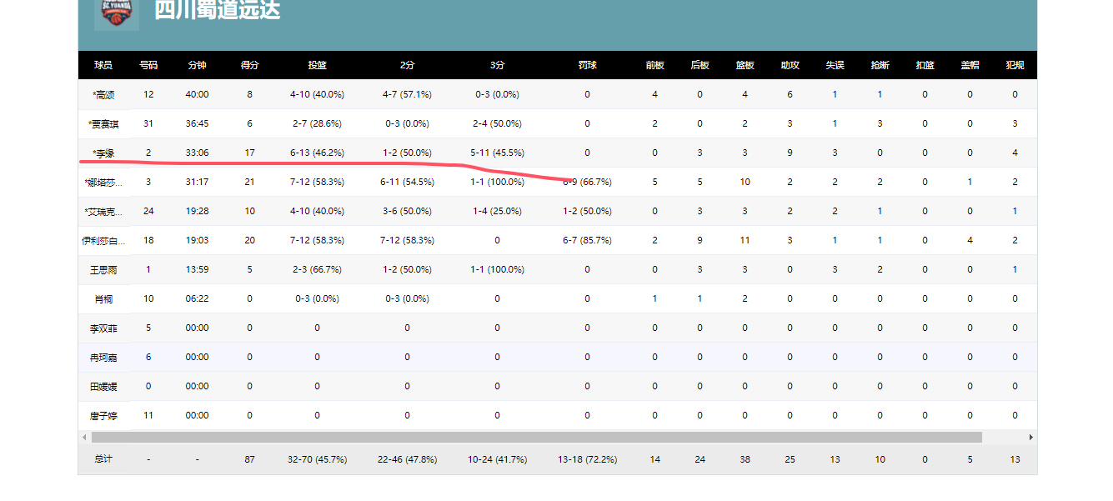Click player 唐子婷's name

pos(103,416)
